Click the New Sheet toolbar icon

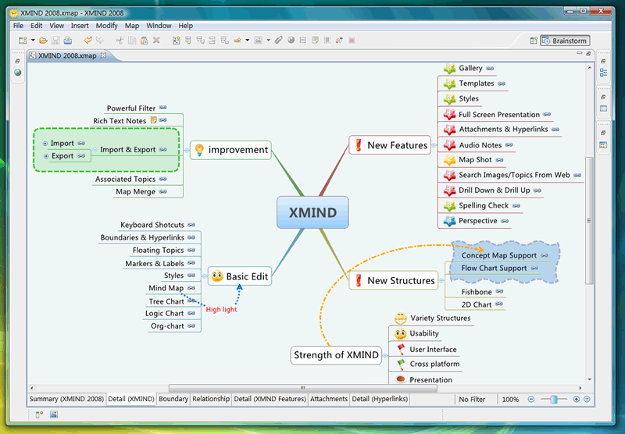pos(176,41)
